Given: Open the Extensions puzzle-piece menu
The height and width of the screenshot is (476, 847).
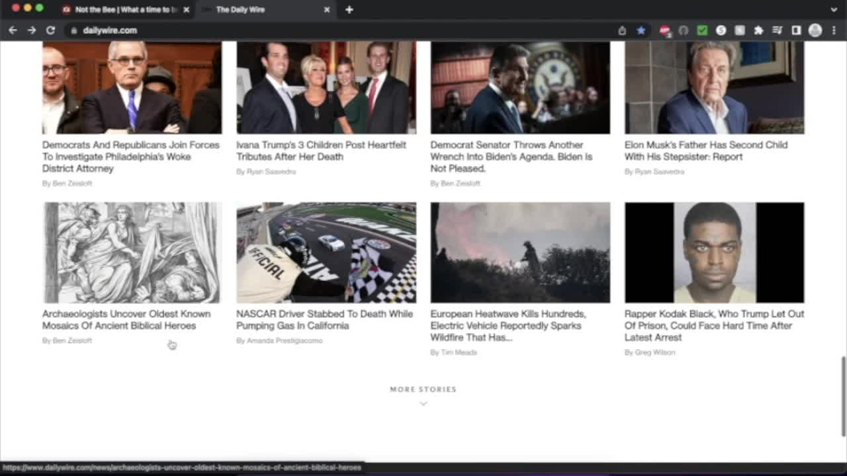Looking at the screenshot, I should coord(758,30).
